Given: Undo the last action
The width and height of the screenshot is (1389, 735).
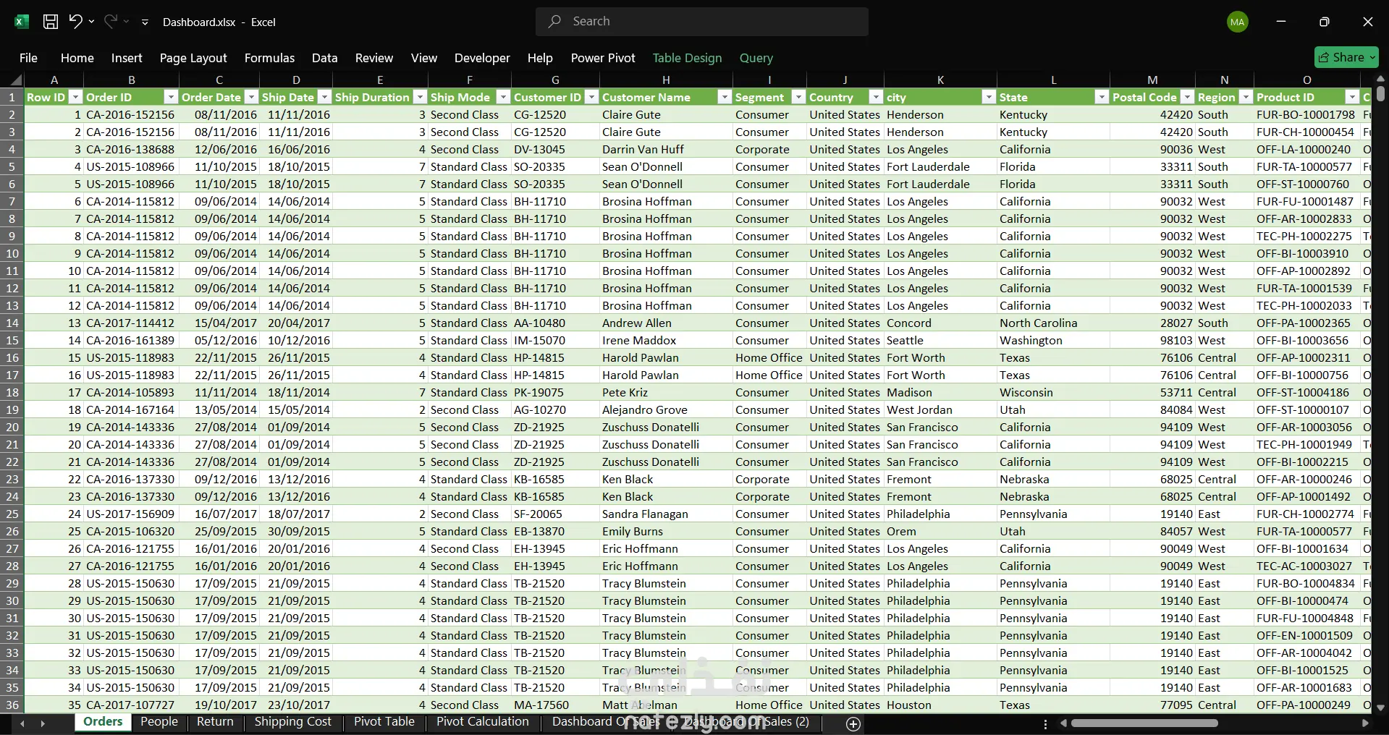Looking at the screenshot, I should [75, 22].
